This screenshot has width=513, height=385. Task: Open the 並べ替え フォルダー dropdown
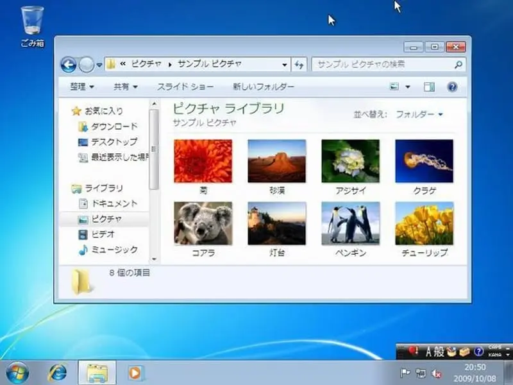419,114
